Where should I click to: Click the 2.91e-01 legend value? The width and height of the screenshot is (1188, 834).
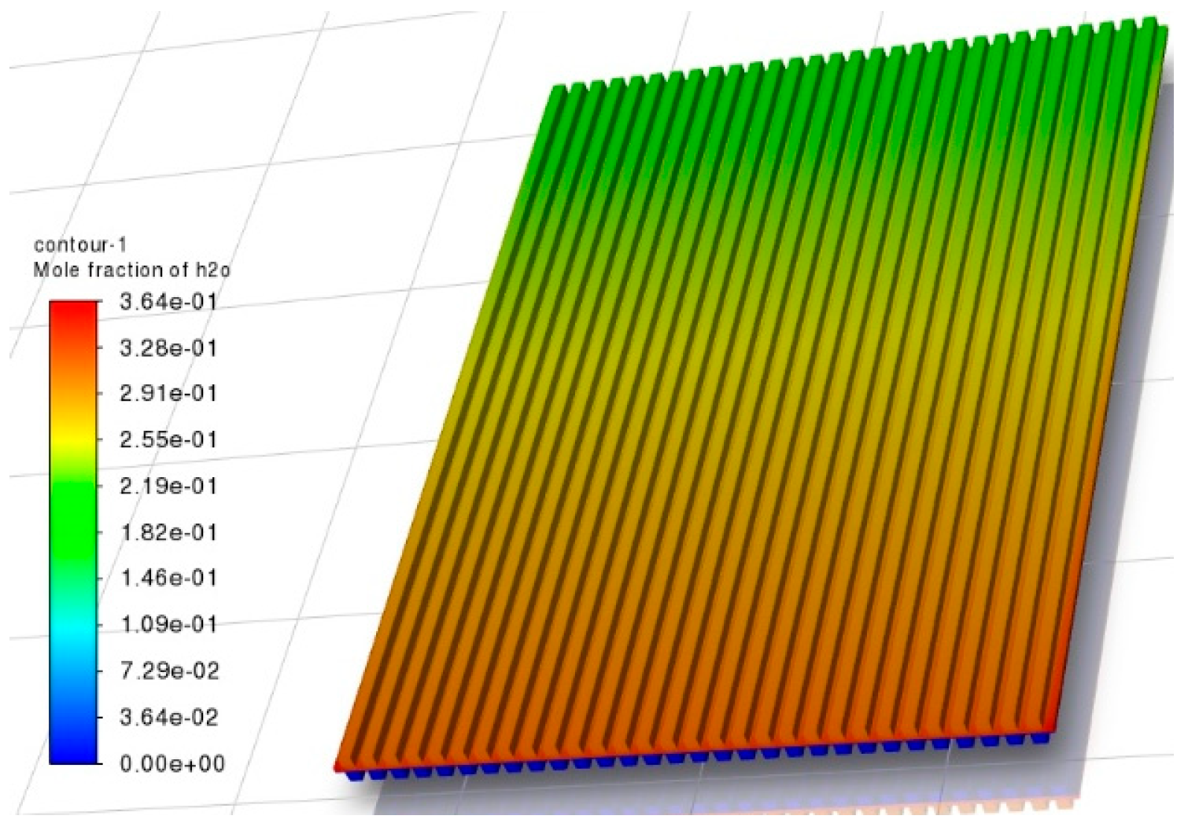(168, 394)
